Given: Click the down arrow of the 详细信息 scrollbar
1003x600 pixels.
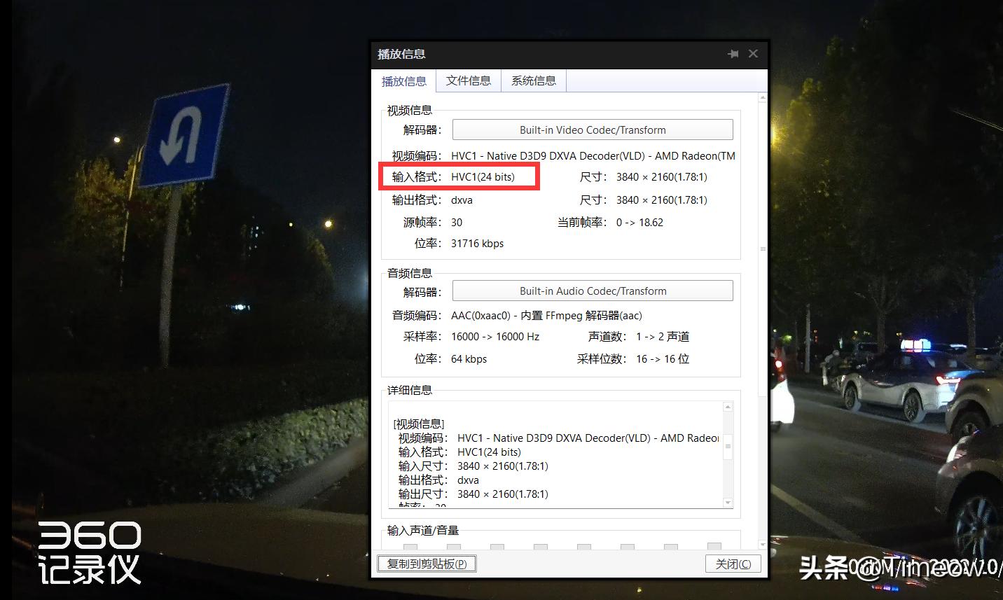Looking at the screenshot, I should pos(728,503).
